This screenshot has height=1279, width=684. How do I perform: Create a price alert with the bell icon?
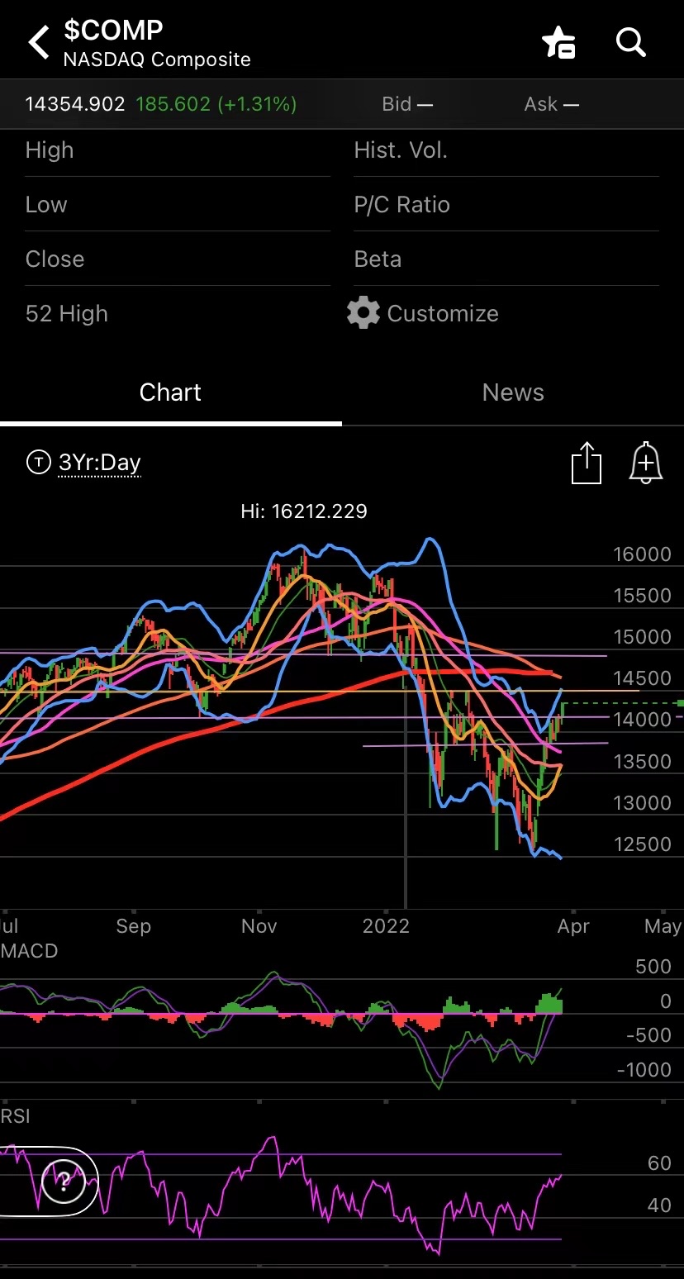click(x=646, y=463)
